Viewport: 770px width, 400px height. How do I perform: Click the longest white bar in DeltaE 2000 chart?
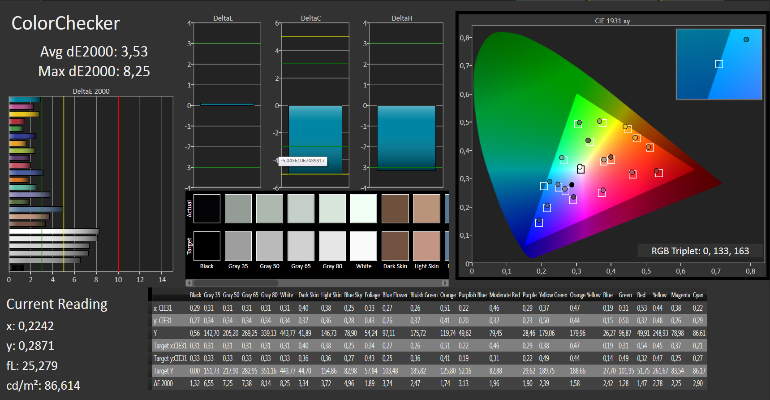54,231
